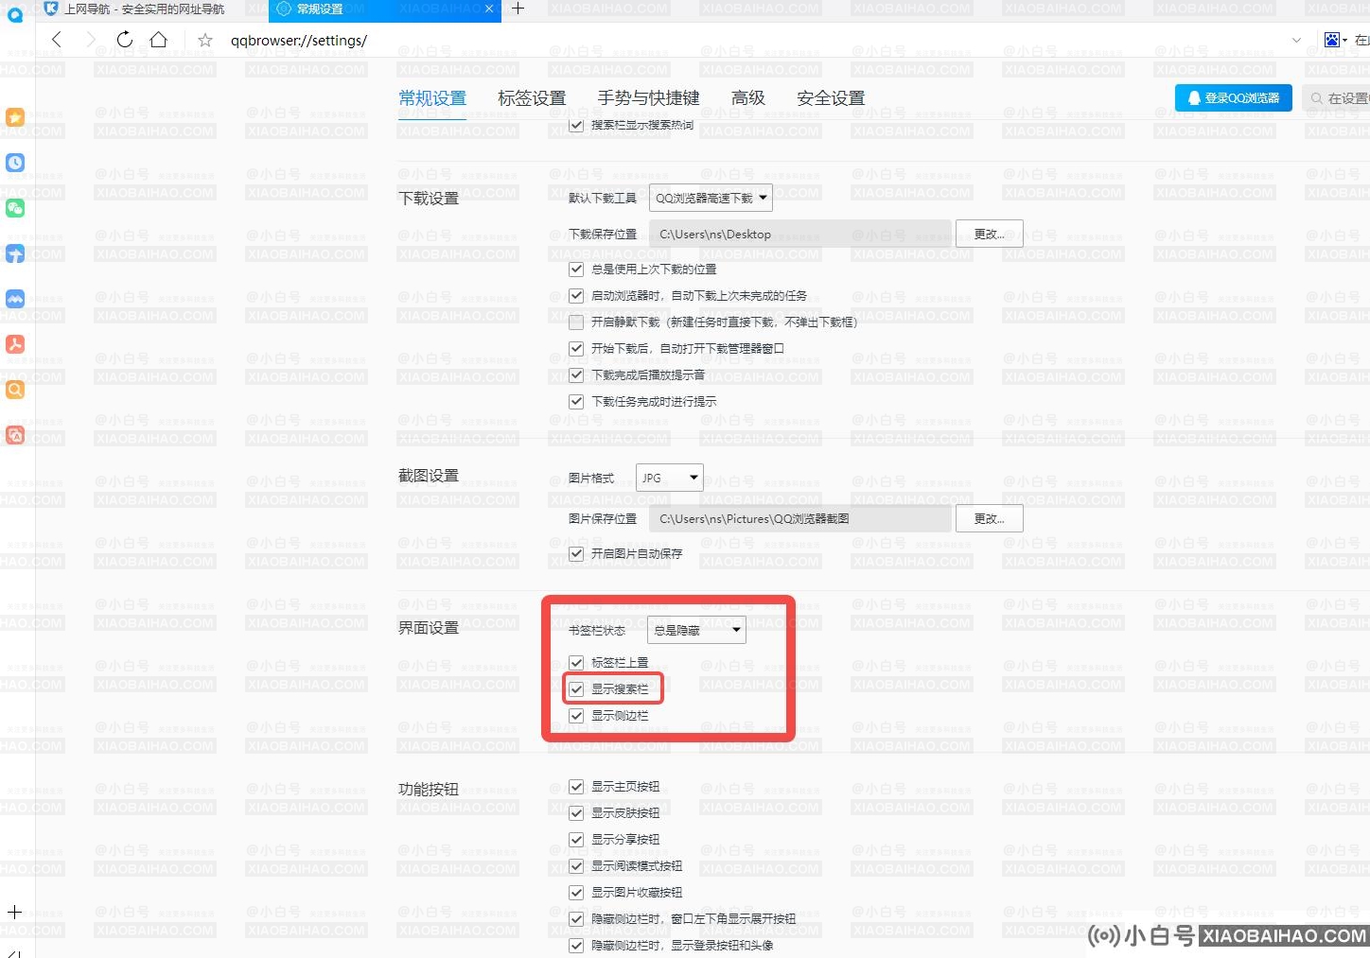
Task: Open the Baidu paw search engine selector
Action: (x=1335, y=40)
